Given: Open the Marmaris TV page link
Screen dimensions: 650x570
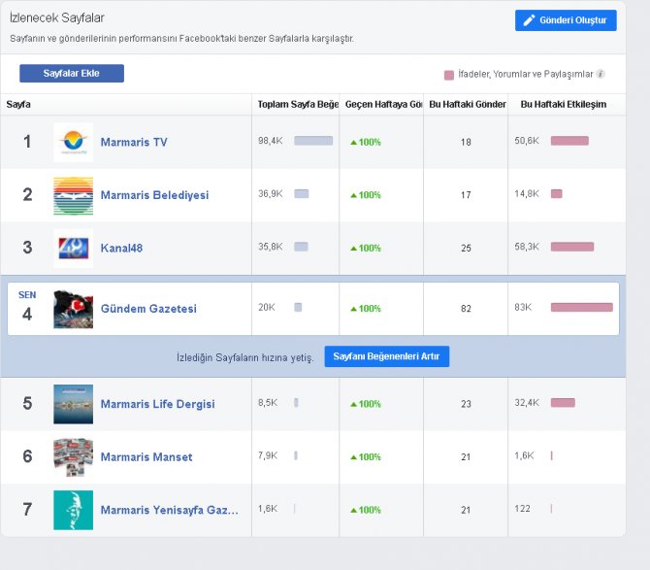Looking at the screenshot, I should pos(134,142).
